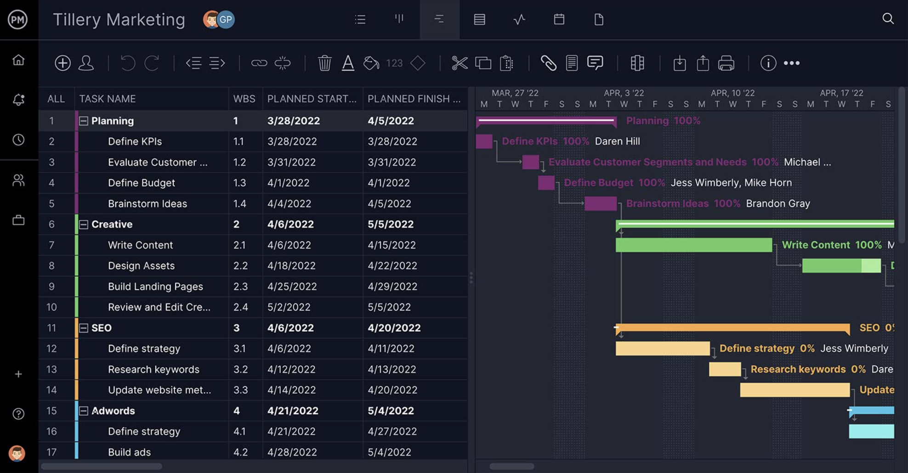Click the delete trash can icon
Screen dimensions: 908x473
tap(324, 63)
